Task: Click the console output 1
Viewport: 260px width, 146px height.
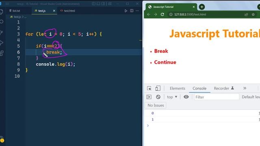Action: pyautogui.click(x=153, y=119)
